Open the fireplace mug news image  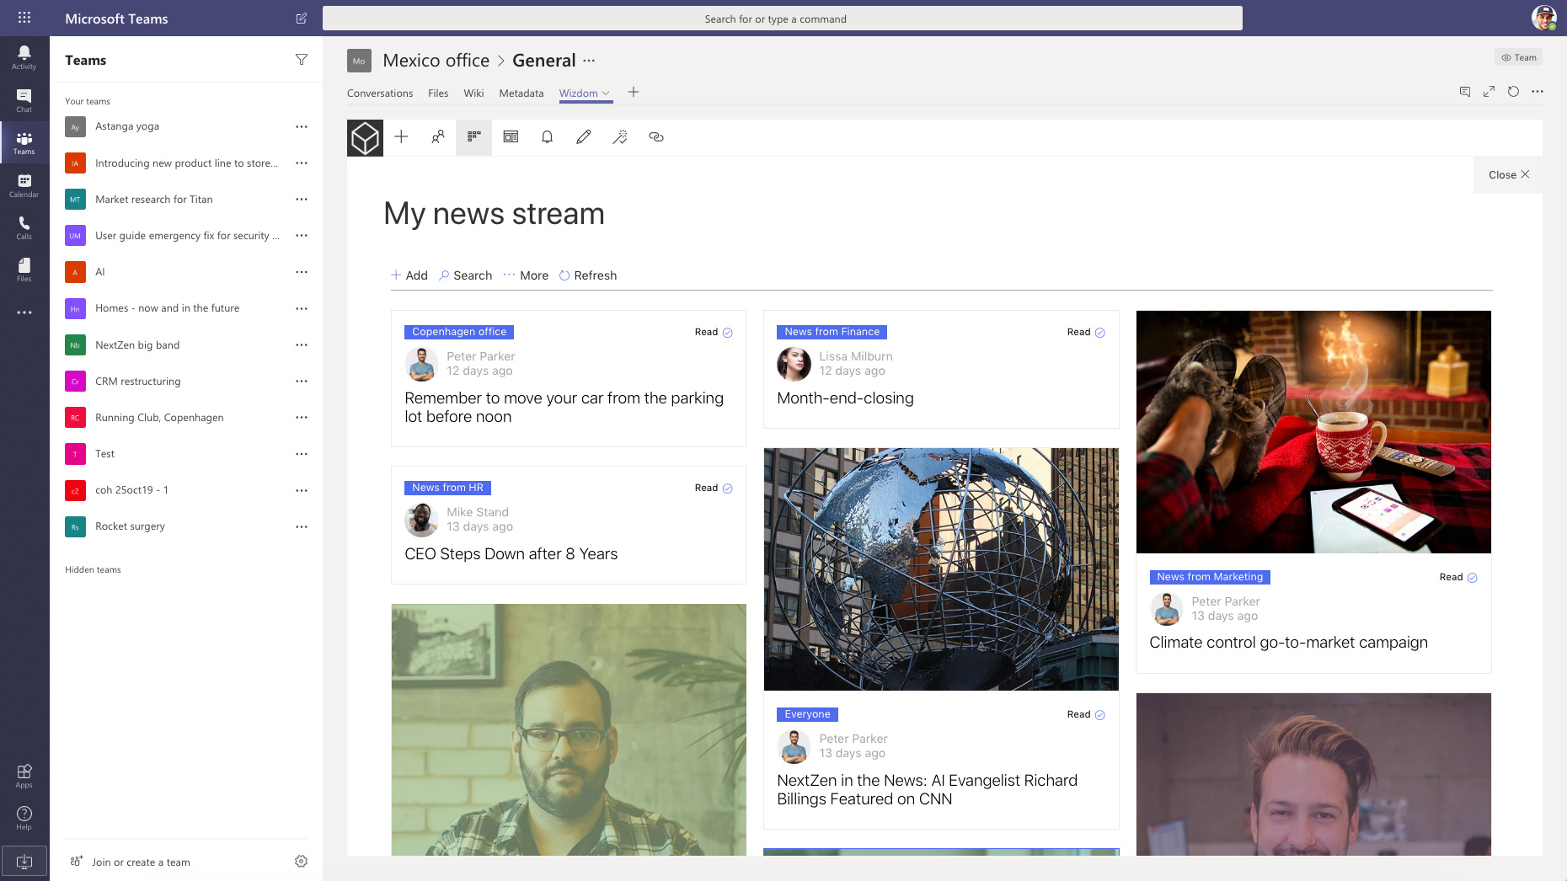click(x=1313, y=432)
